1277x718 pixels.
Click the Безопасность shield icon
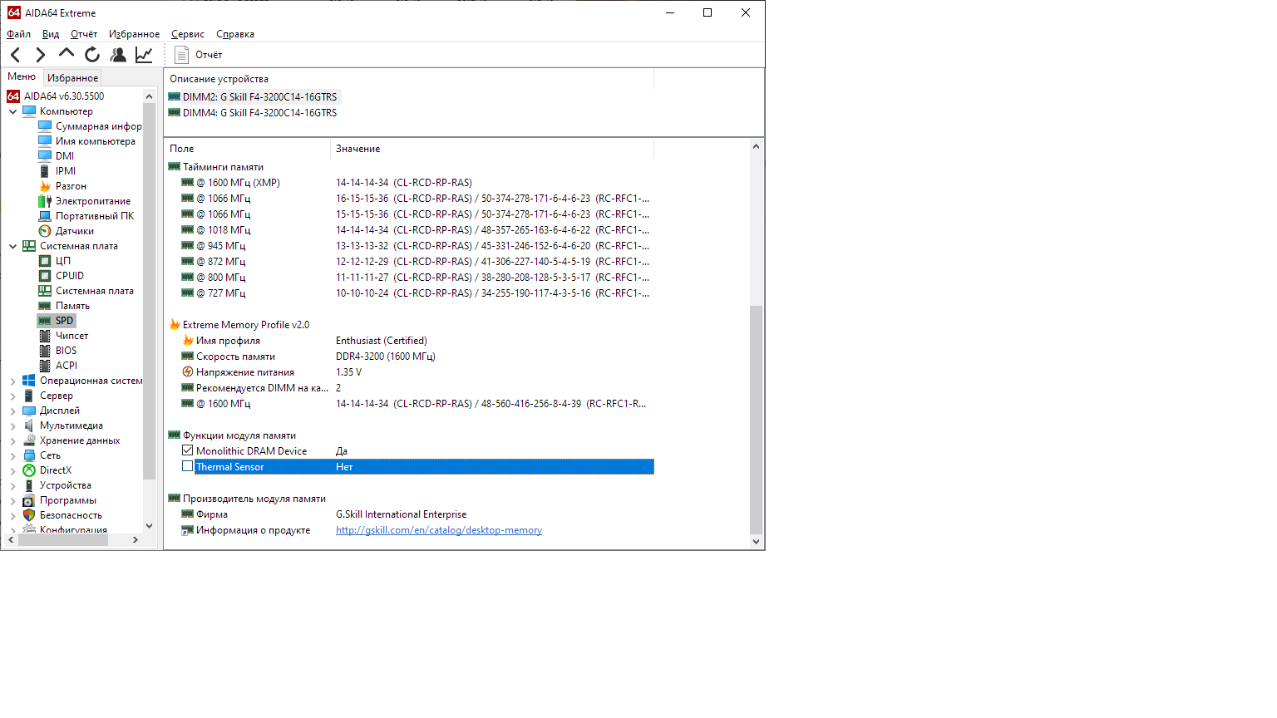[29, 515]
